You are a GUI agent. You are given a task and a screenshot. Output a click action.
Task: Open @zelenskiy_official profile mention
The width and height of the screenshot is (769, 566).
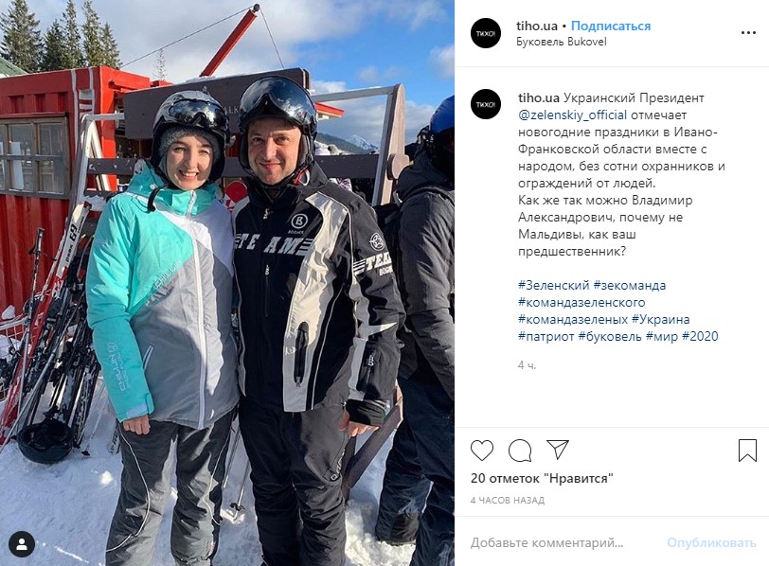click(x=572, y=115)
